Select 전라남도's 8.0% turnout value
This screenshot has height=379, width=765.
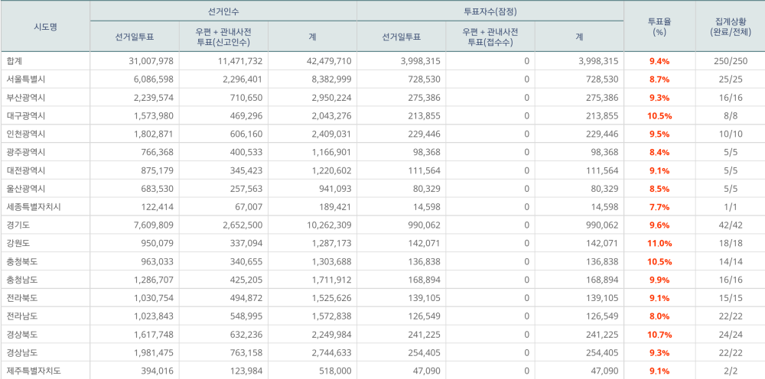[x=659, y=316]
